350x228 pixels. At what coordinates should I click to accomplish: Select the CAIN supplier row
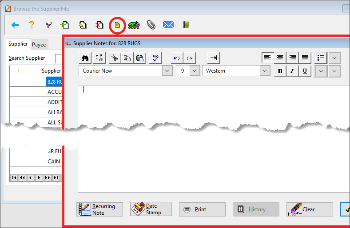36,162
